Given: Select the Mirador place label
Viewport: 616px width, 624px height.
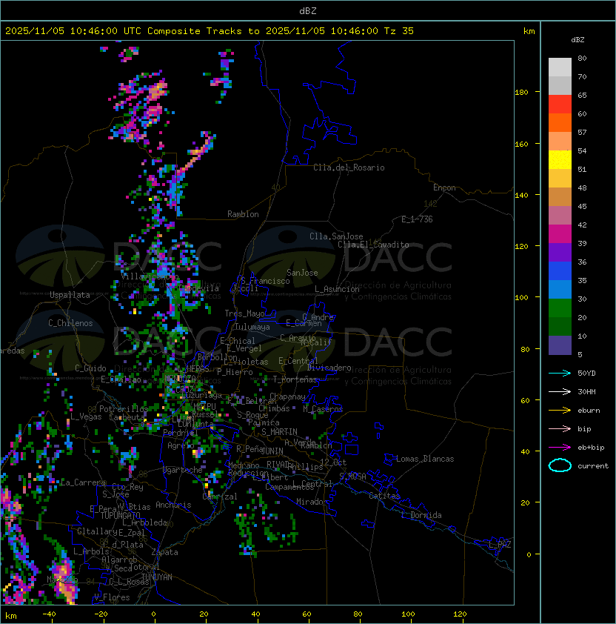Looking at the screenshot, I should 312,502.
